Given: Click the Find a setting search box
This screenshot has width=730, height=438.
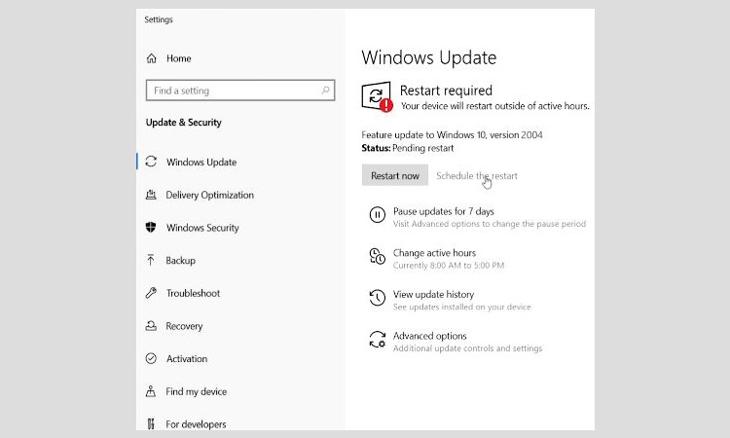Looking at the screenshot, I should pyautogui.click(x=240, y=91).
